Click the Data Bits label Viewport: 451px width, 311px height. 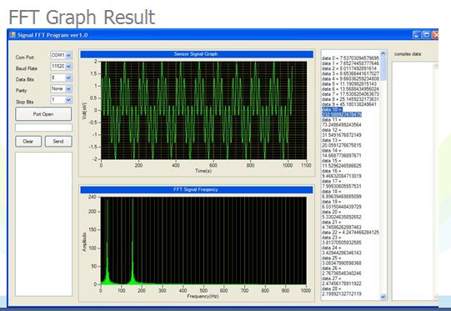click(25, 80)
